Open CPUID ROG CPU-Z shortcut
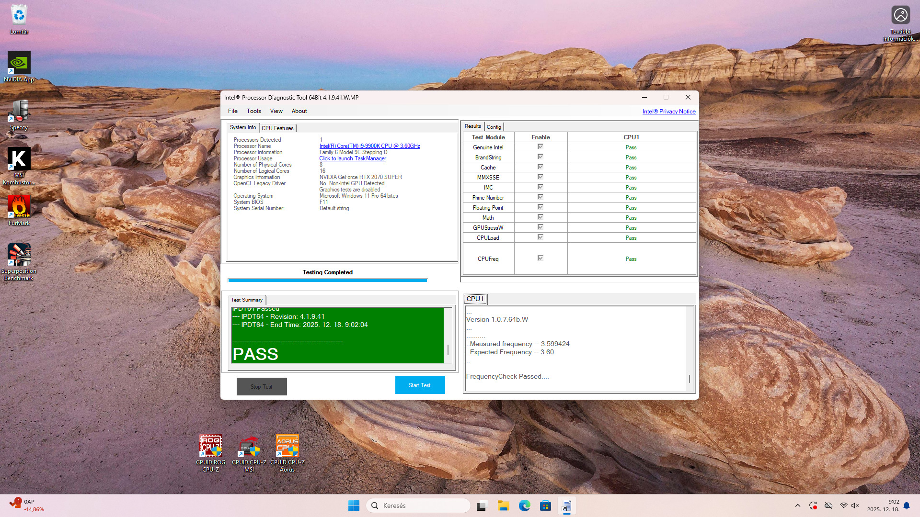920x517 pixels. coord(211,447)
